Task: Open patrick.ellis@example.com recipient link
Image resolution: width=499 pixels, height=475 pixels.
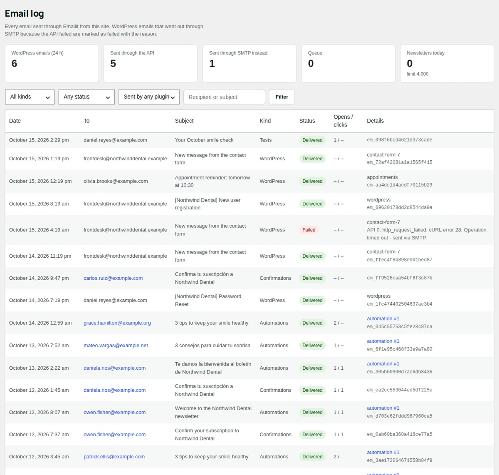Action: click(x=114, y=457)
